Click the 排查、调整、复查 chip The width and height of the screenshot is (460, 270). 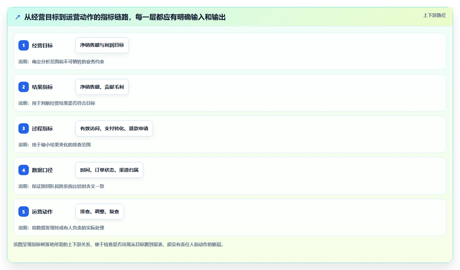(100, 211)
